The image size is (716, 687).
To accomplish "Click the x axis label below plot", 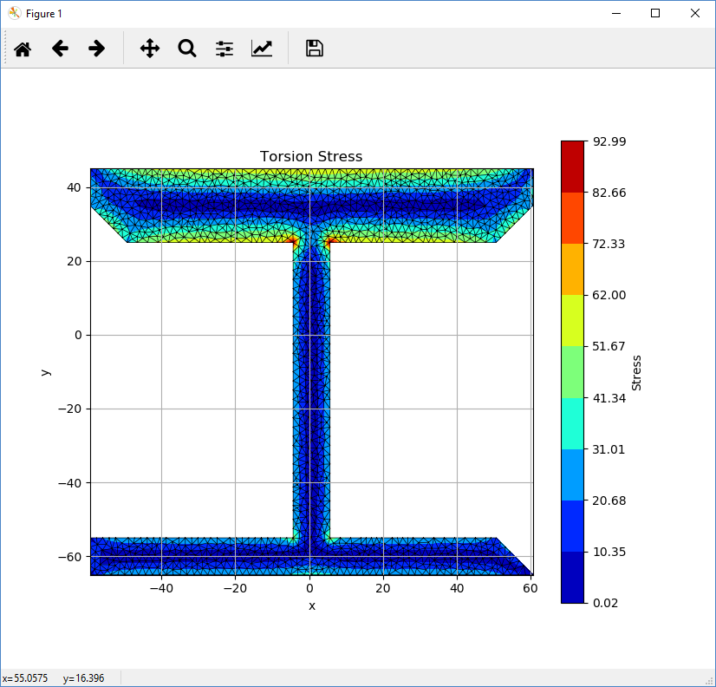I will [311, 605].
